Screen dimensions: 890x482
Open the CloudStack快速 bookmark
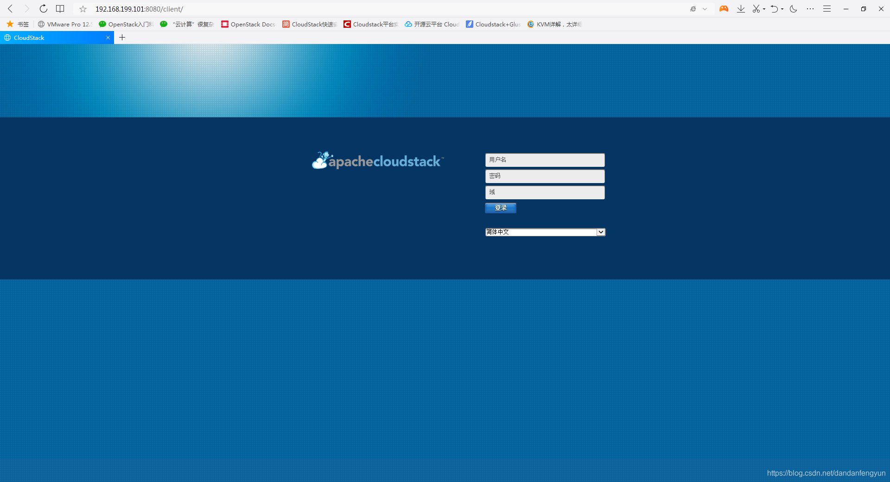(x=309, y=24)
